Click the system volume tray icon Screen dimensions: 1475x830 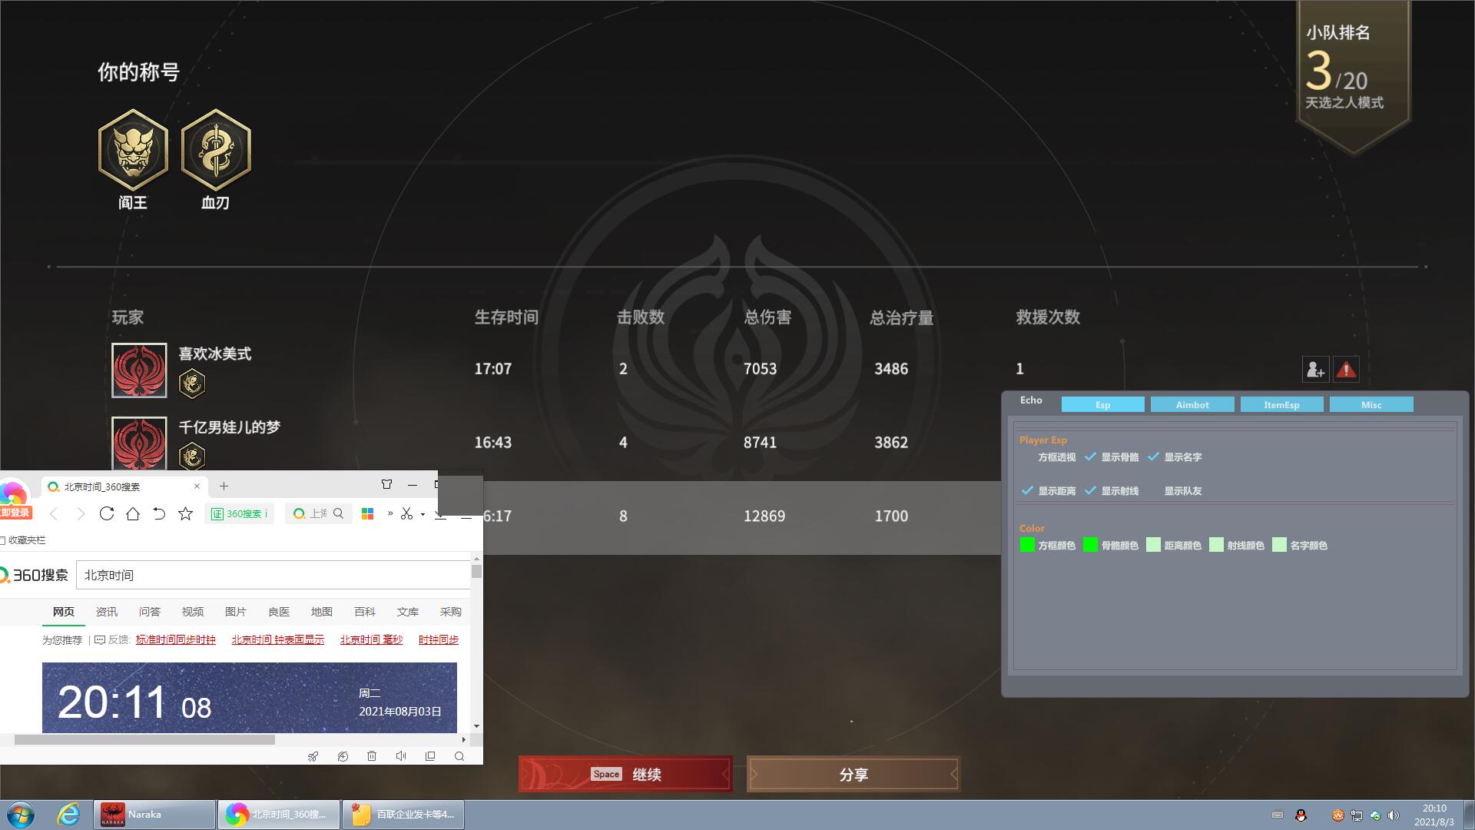tap(1394, 815)
